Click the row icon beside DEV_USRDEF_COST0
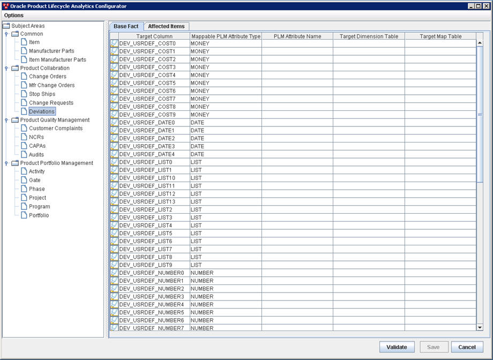The height and width of the screenshot is (360, 493). tap(114, 43)
